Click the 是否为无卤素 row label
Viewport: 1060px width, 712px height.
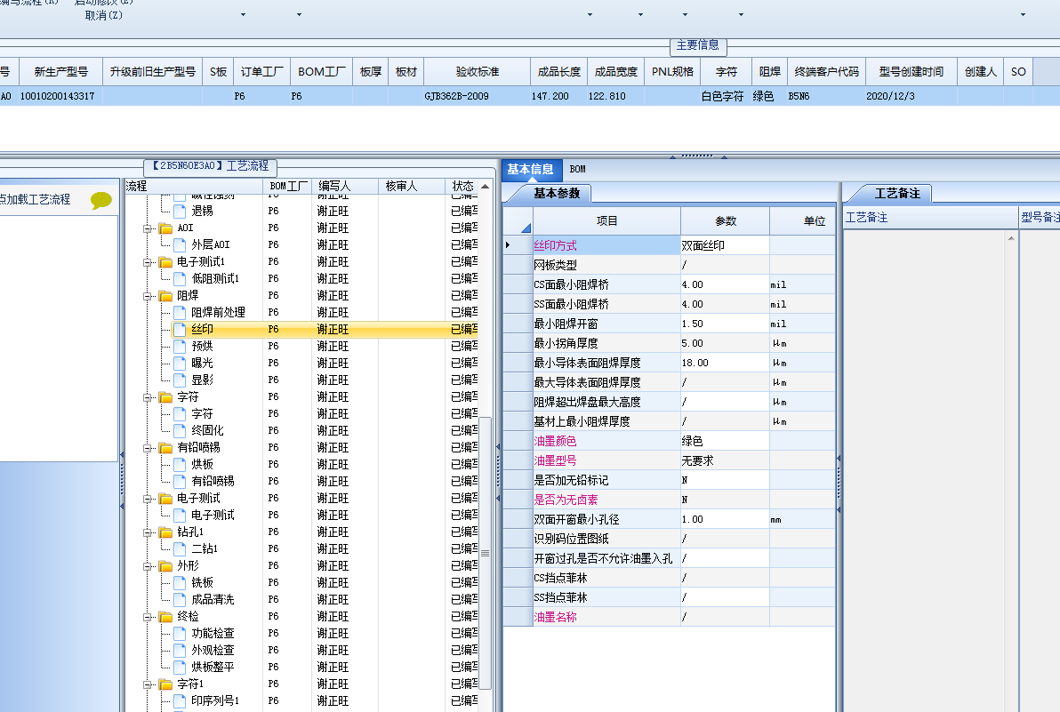pos(566,500)
